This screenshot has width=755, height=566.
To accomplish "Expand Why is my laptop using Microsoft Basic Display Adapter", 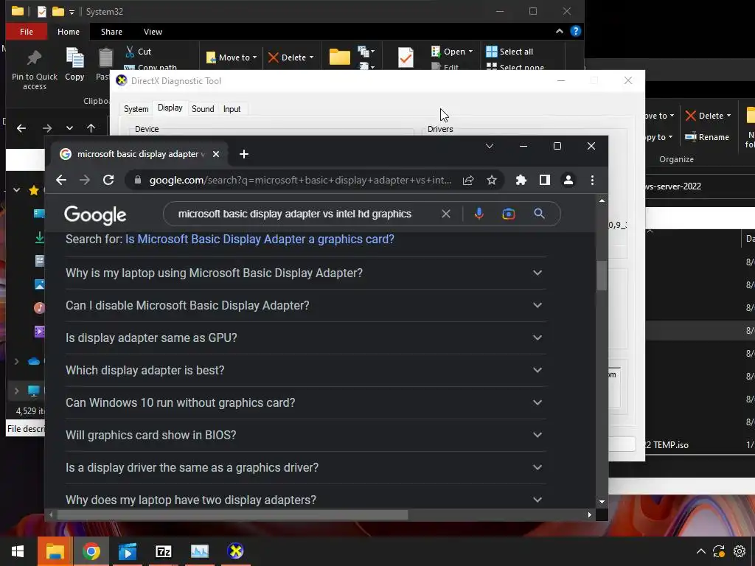I will 305,273.
